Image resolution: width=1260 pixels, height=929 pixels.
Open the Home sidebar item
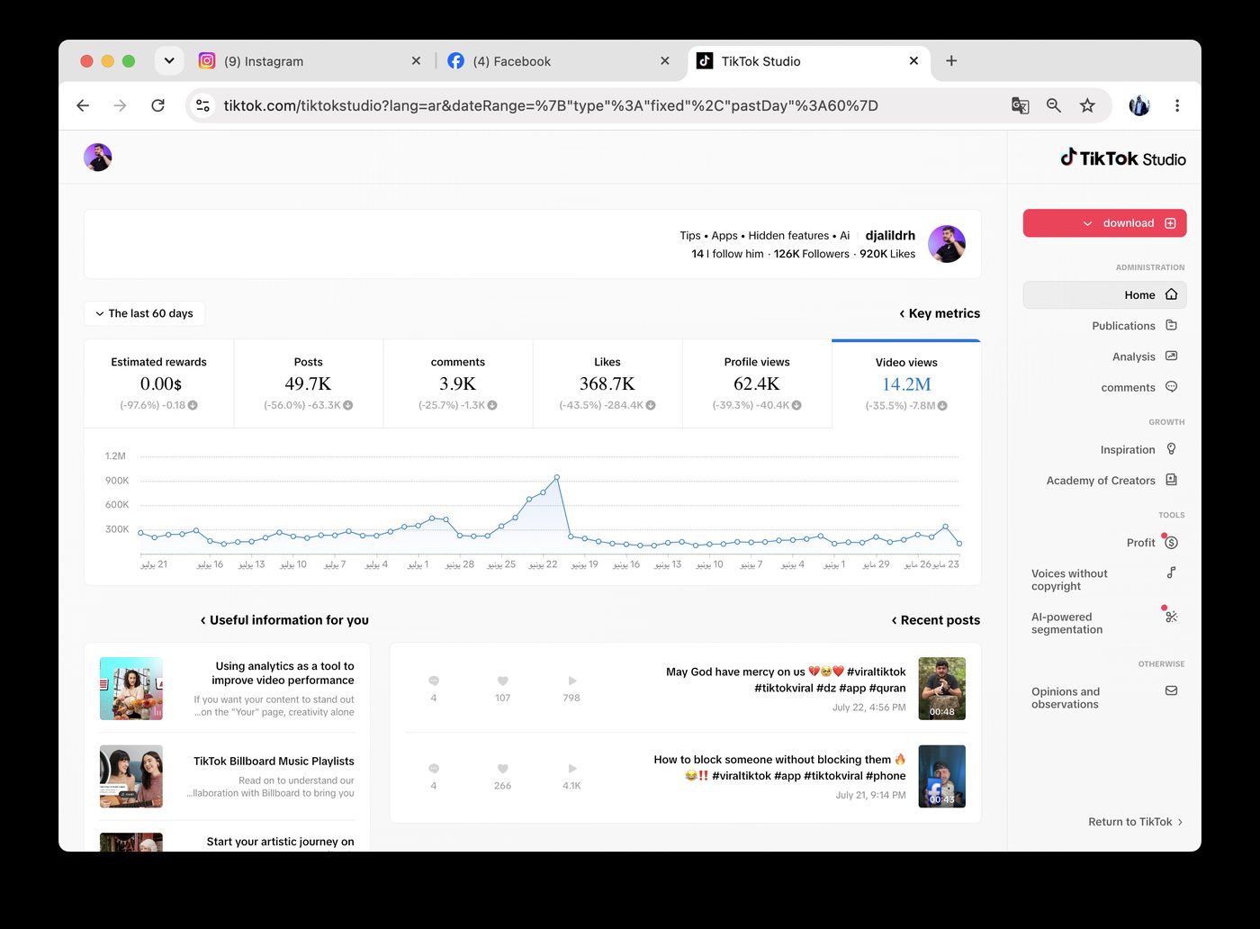click(1104, 294)
